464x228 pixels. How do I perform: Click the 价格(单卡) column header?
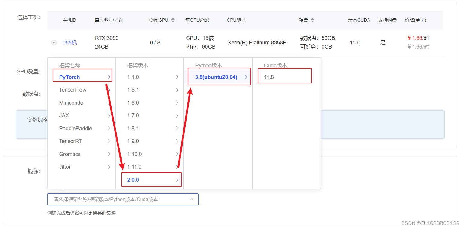tap(415, 20)
